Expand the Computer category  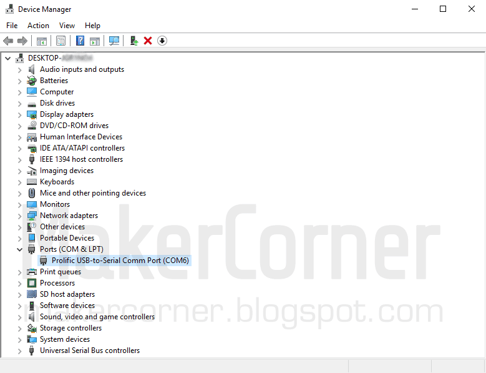pos(19,92)
